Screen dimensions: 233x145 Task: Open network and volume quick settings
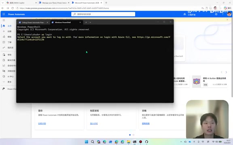point(217,142)
